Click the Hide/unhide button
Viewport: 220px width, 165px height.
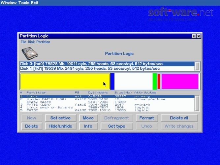coord(61,126)
